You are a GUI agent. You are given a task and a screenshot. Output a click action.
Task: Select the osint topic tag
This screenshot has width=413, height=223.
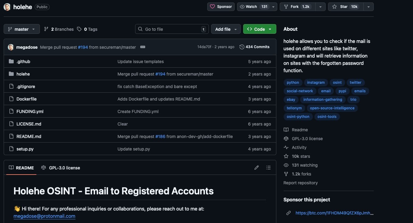(337, 83)
